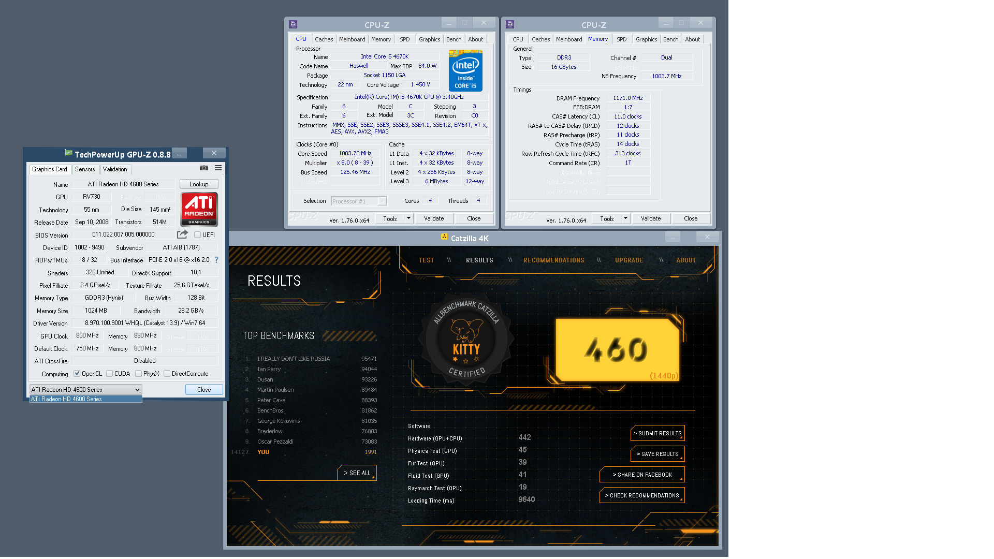Click the GPU name field 'ATI Radeon HD 4600 Series'
The image size is (994, 559).
[123, 184]
